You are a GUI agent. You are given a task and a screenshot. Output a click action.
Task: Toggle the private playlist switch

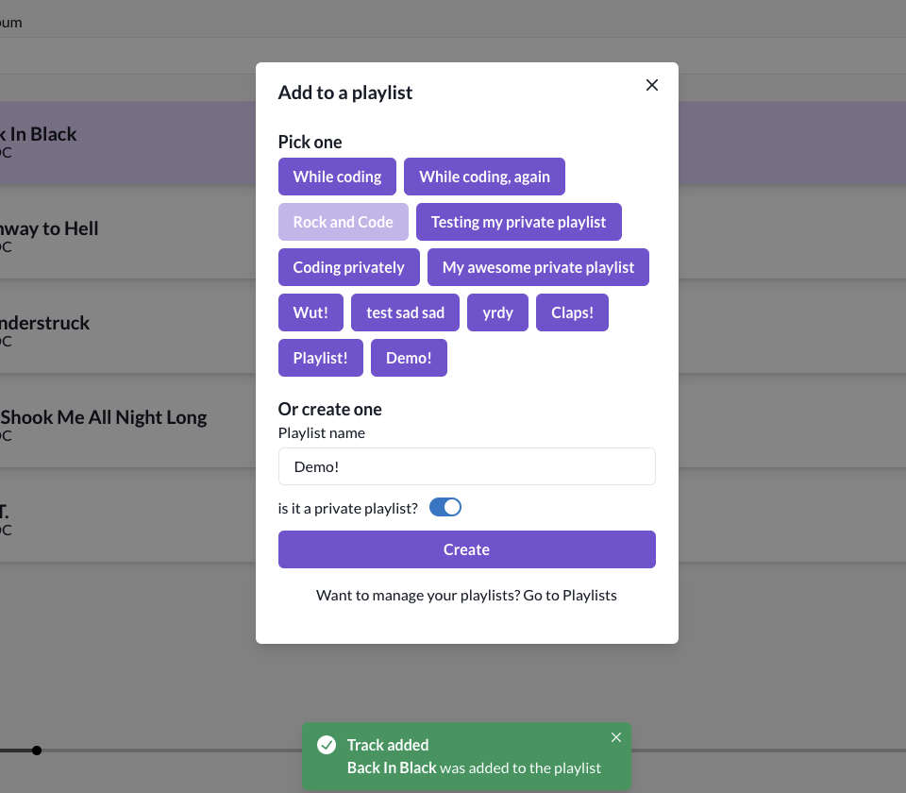click(x=445, y=507)
